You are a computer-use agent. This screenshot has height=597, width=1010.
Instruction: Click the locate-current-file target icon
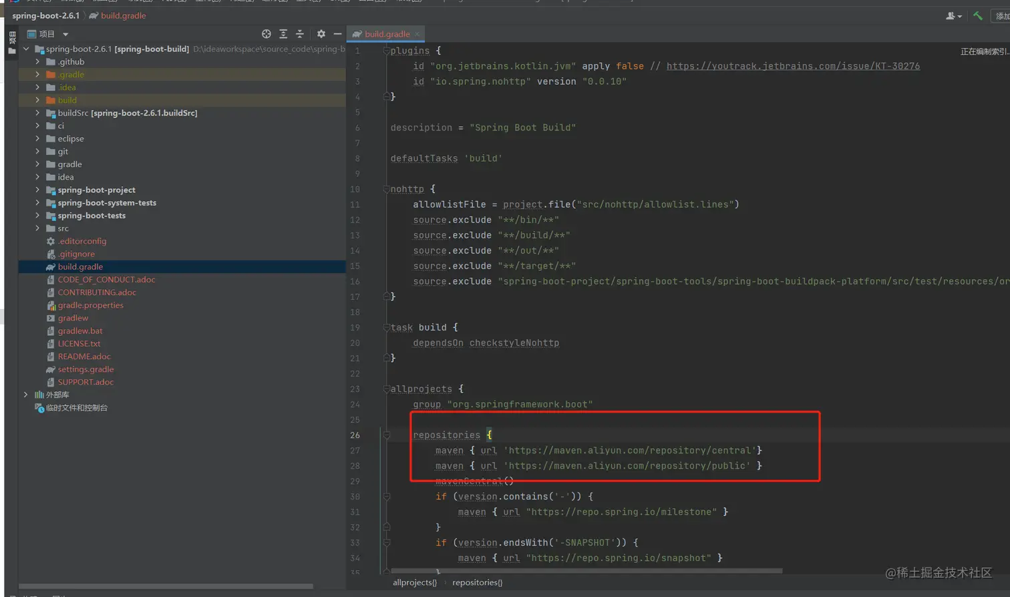point(266,34)
